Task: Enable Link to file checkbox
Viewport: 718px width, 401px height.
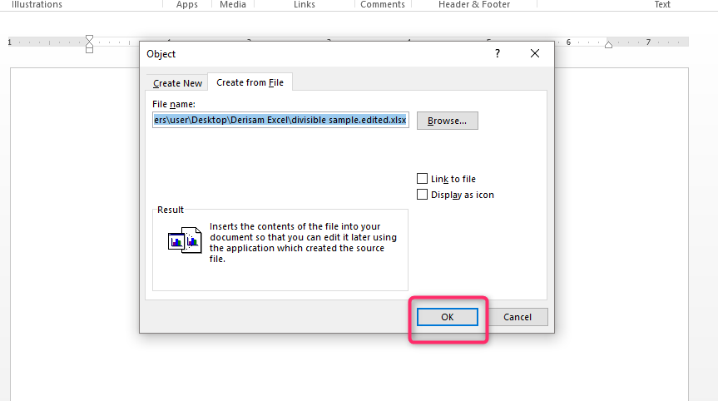Action: [422, 179]
